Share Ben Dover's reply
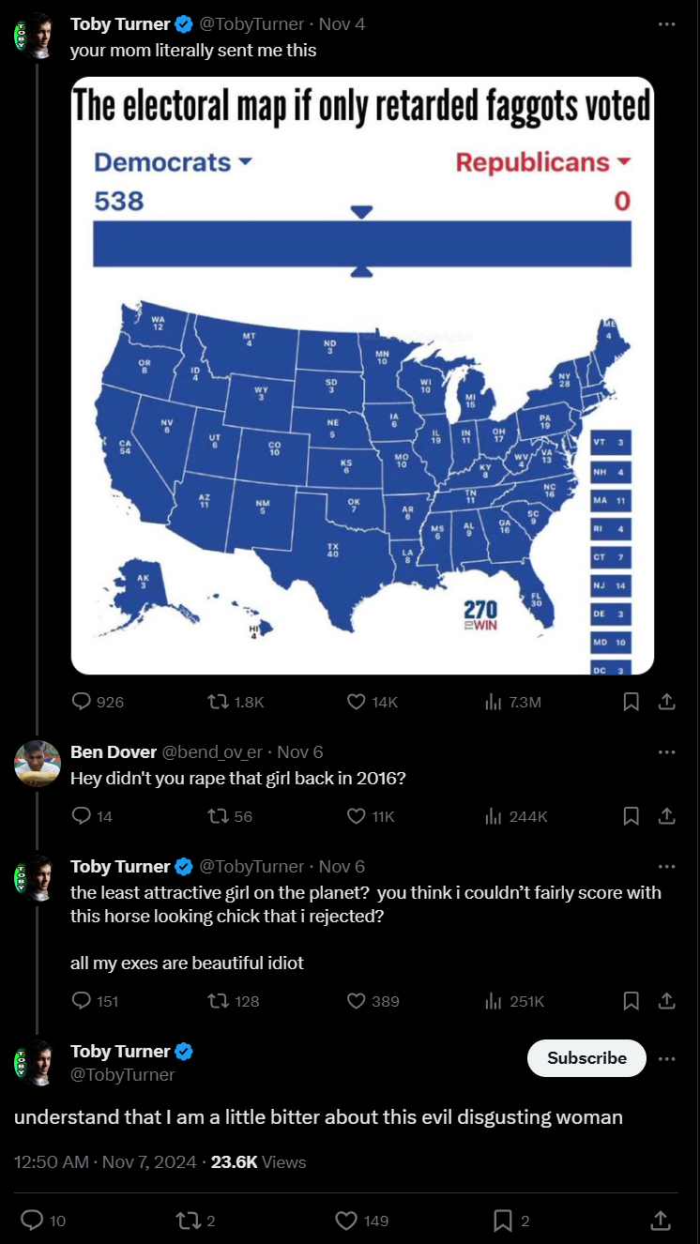Image resolution: width=700 pixels, height=1244 pixels. click(x=666, y=816)
